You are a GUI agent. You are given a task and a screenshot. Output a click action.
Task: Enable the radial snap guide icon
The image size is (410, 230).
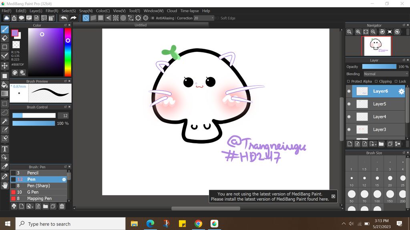pos(116,18)
